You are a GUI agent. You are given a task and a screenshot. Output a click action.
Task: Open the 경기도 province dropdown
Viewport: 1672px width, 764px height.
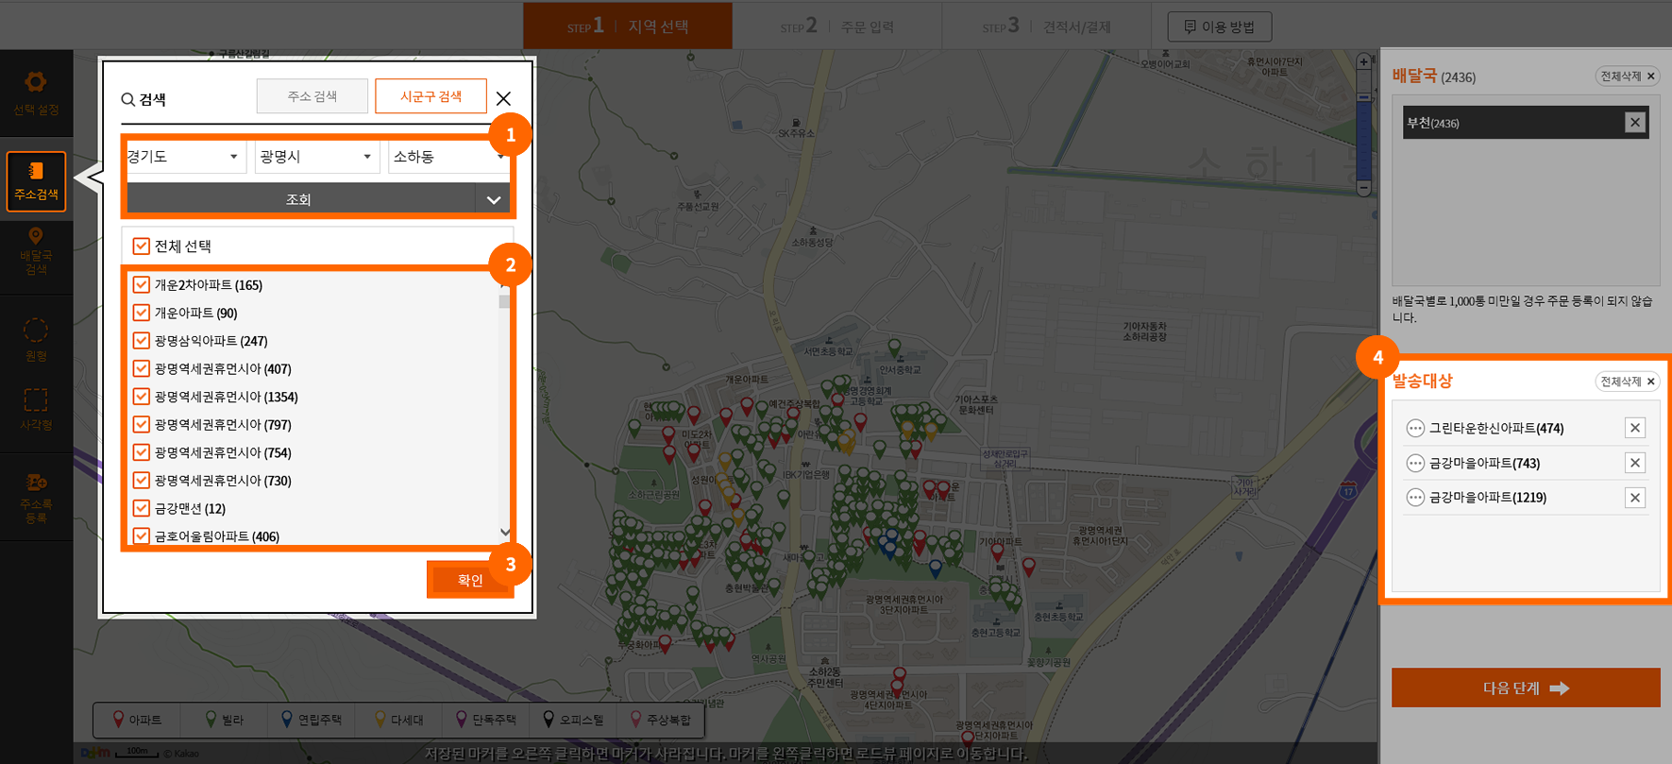coord(184,157)
